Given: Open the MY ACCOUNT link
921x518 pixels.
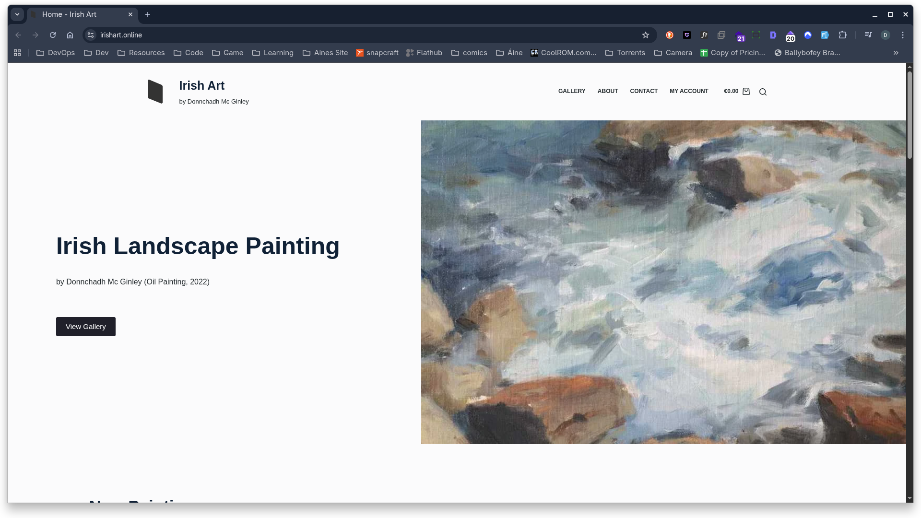Looking at the screenshot, I should (x=689, y=91).
